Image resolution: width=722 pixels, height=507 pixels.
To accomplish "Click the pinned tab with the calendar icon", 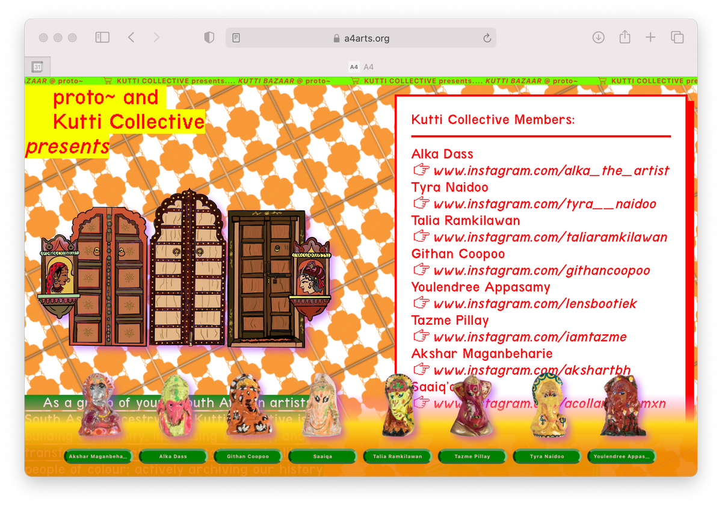I will [x=37, y=67].
